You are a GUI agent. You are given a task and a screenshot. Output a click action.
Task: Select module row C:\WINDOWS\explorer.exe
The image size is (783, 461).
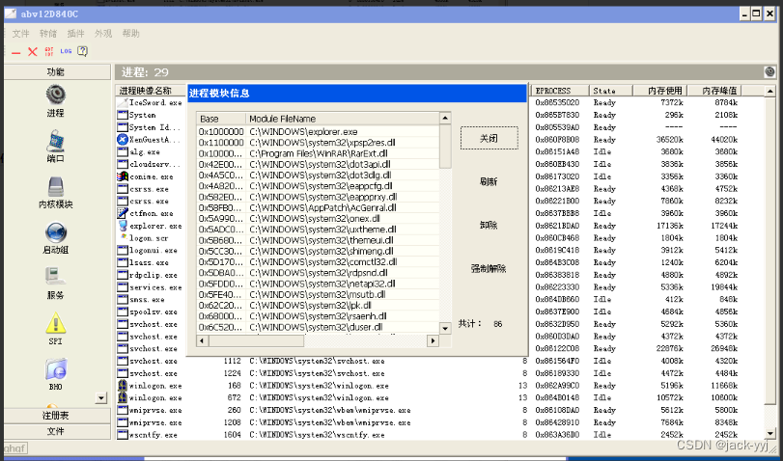click(318, 132)
